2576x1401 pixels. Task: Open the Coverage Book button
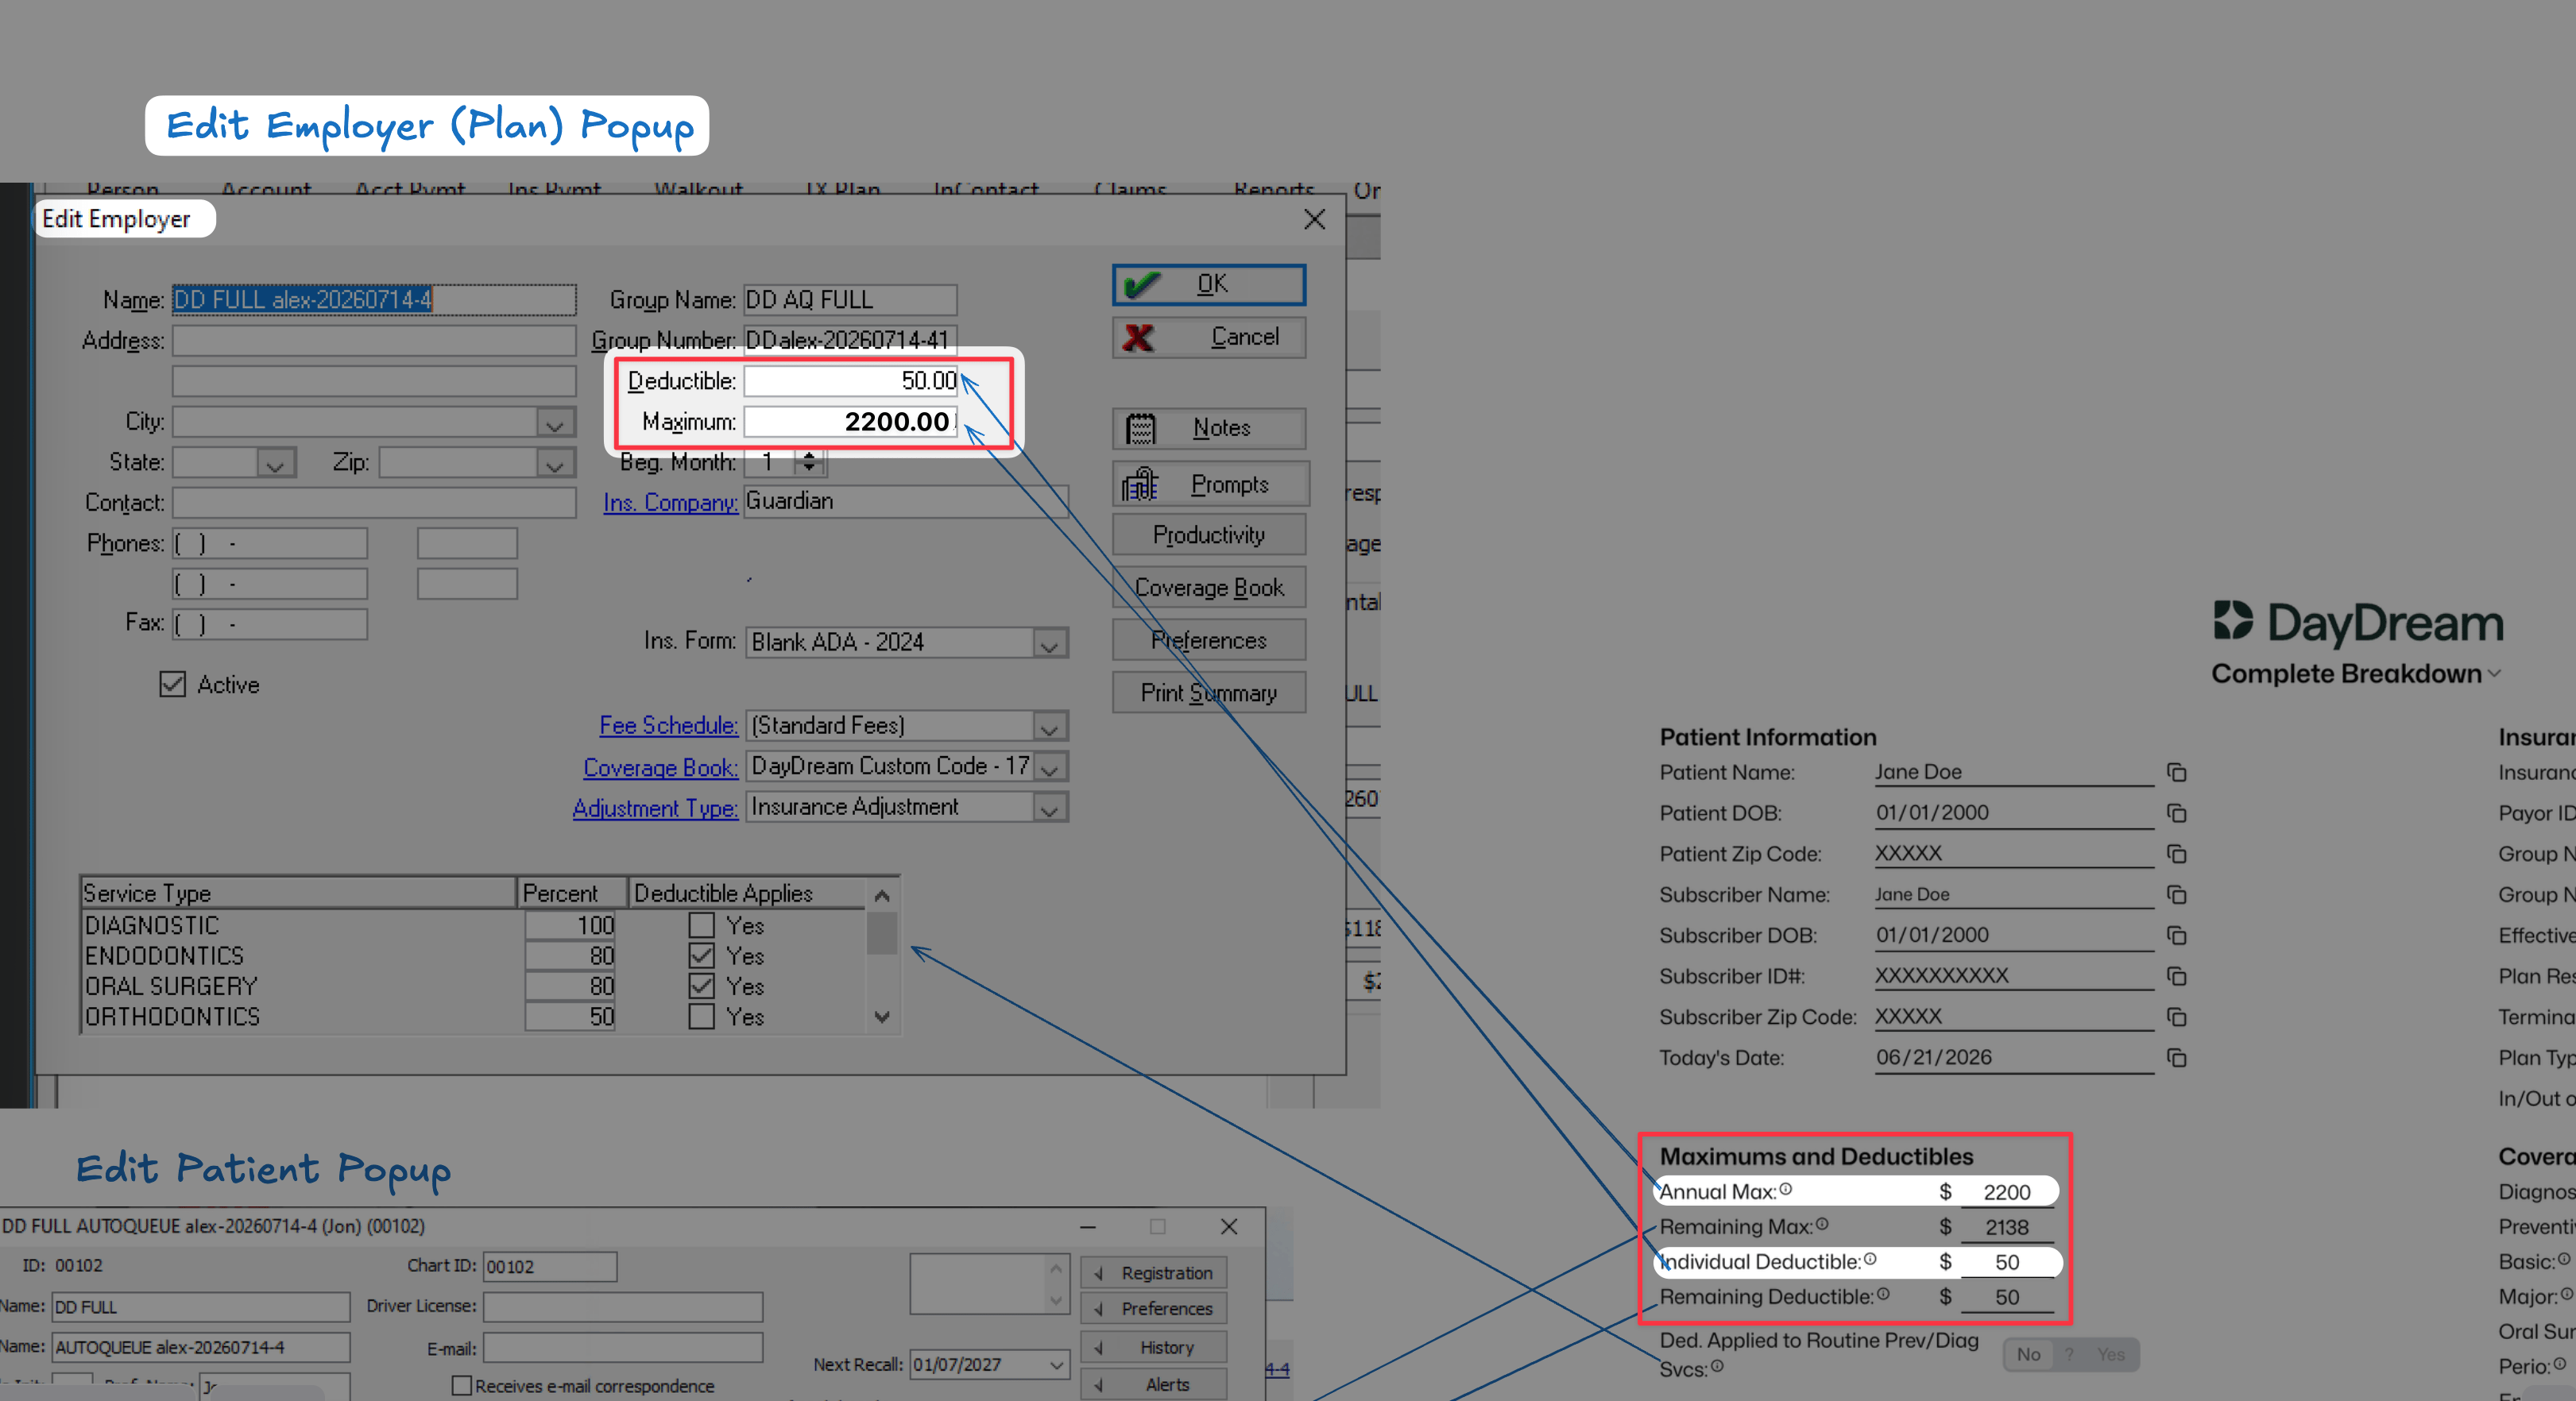[x=1209, y=588]
